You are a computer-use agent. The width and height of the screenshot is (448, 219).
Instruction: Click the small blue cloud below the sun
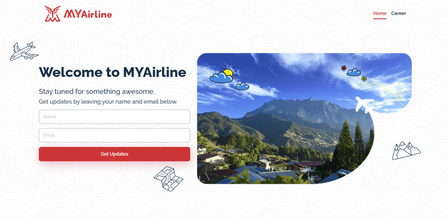(242, 86)
